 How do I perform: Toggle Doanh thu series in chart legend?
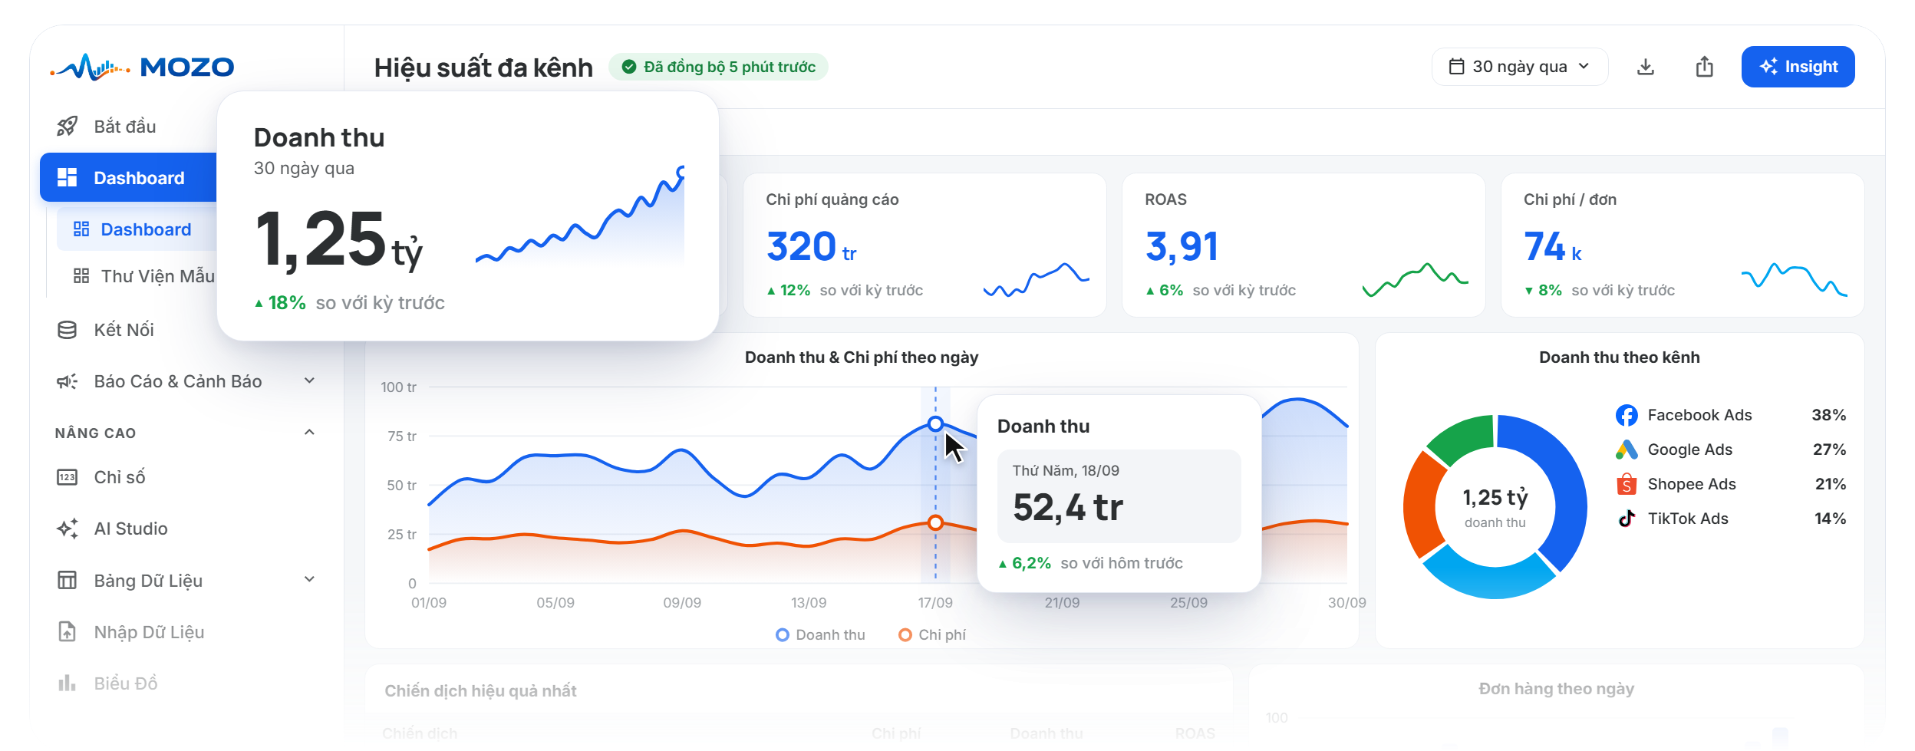click(x=820, y=635)
